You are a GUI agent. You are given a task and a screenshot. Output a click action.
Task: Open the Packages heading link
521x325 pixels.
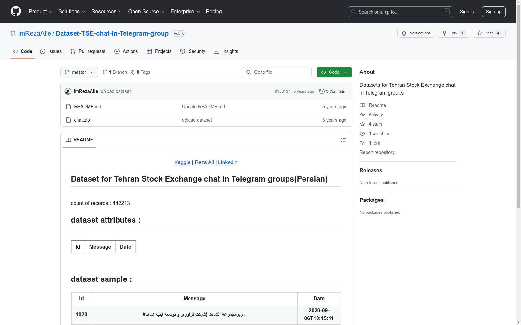pos(372,200)
